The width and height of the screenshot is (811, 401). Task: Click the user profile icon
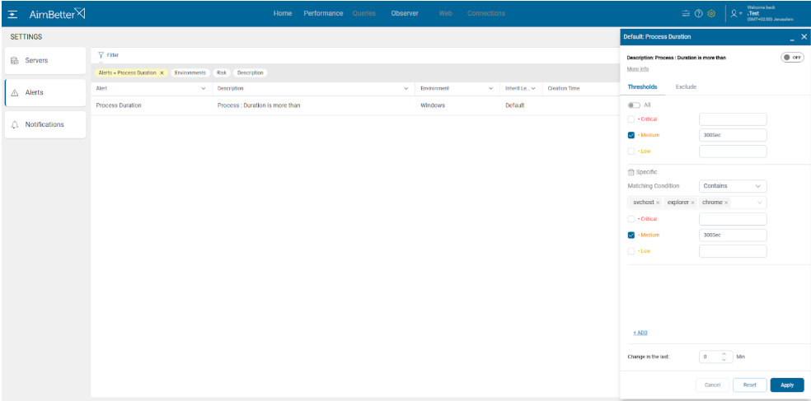734,14
